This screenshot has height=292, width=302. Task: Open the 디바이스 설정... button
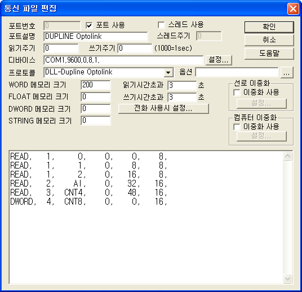(x=219, y=60)
